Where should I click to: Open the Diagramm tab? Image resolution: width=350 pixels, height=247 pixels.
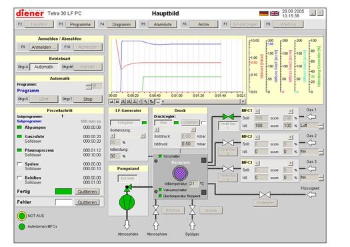click(121, 24)
